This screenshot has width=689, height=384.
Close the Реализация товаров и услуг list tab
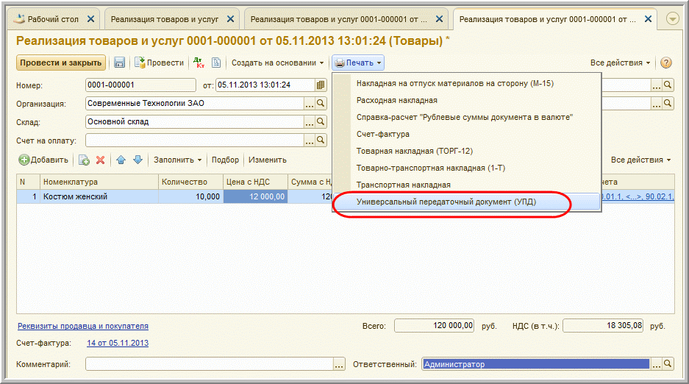tap(230, 19)
